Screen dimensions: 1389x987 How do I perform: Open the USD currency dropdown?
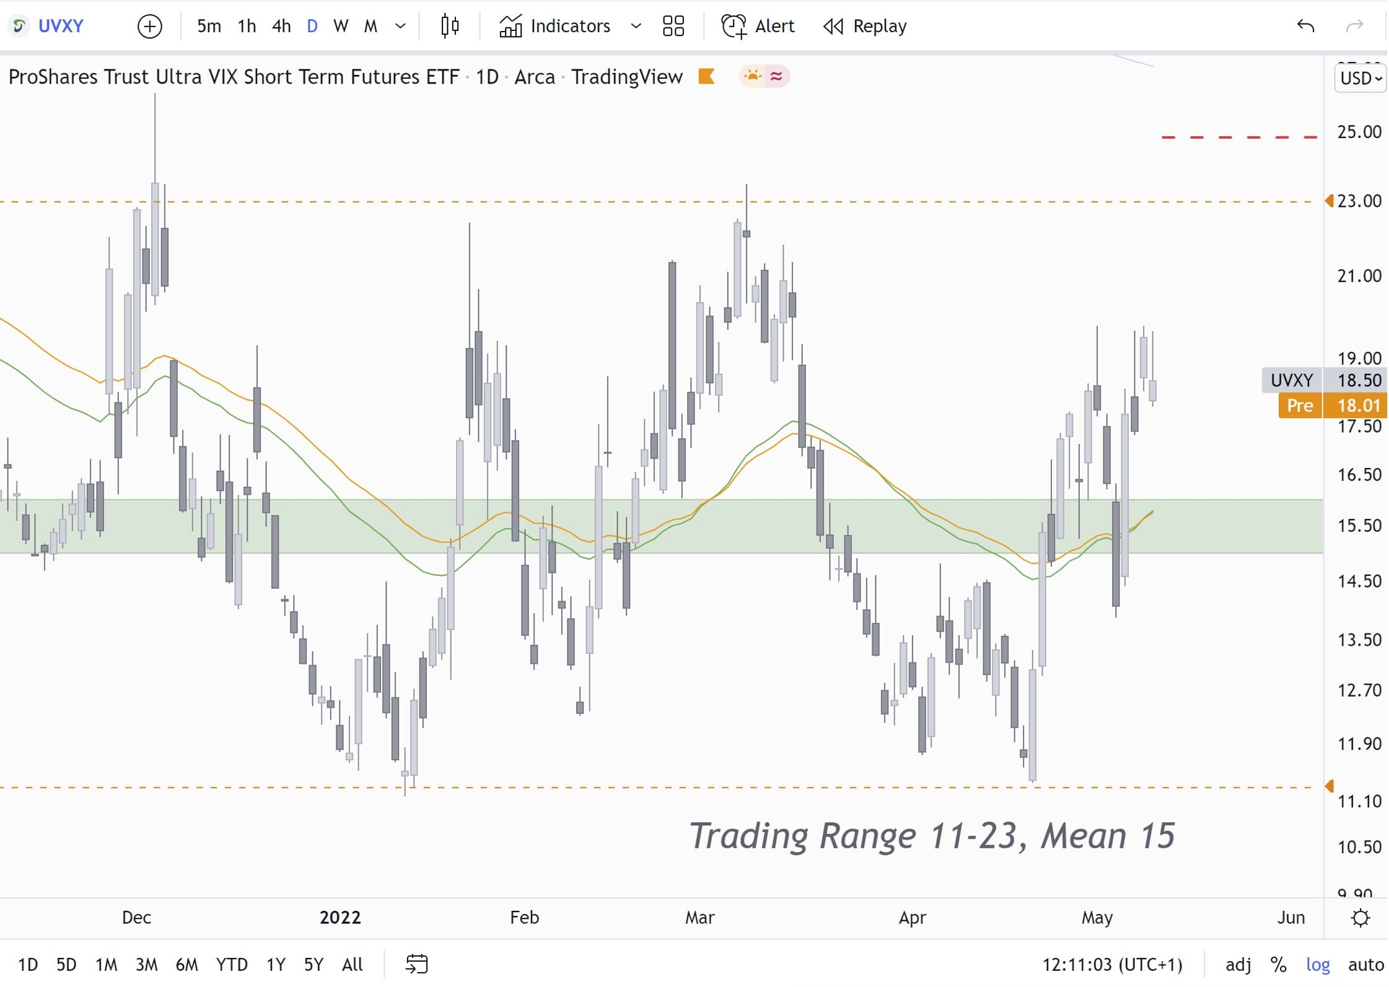pyautogui.click(x=1360, y=79)
